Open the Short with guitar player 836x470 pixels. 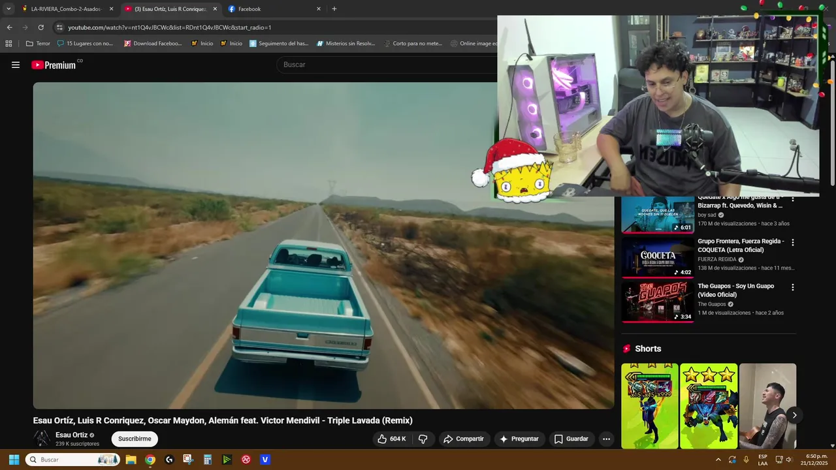click(768, 406)
